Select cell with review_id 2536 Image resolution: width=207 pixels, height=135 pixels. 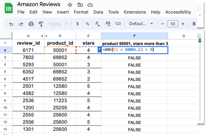28,101
